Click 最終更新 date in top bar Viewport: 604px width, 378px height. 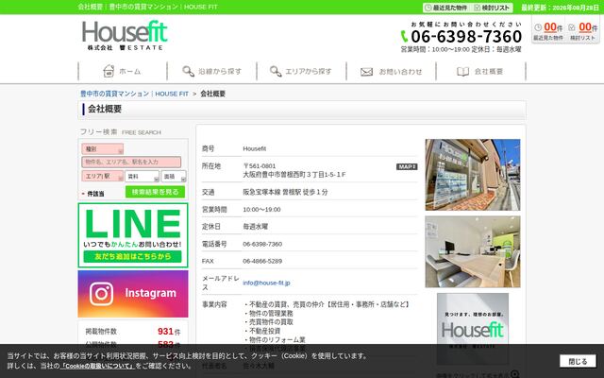pos(560,8)
